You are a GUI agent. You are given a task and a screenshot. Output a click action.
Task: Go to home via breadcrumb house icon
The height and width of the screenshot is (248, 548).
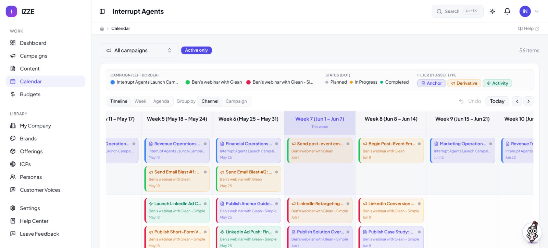[102, 28]
